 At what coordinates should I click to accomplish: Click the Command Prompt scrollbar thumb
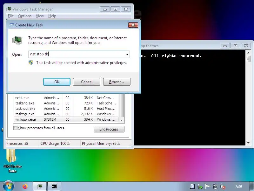pos(248,59)
